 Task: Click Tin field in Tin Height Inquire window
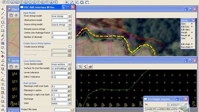pyautogui.click(x=175, y=105)
